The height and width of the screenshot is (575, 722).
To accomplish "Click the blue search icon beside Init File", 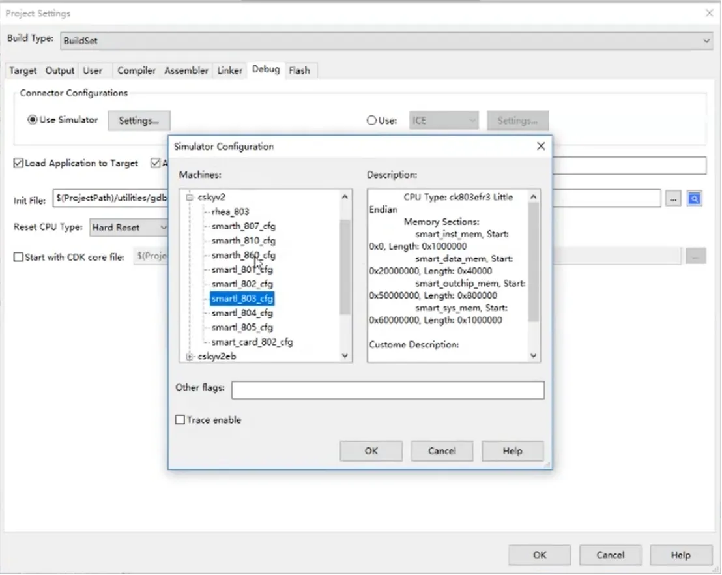I will click(695, 199).
